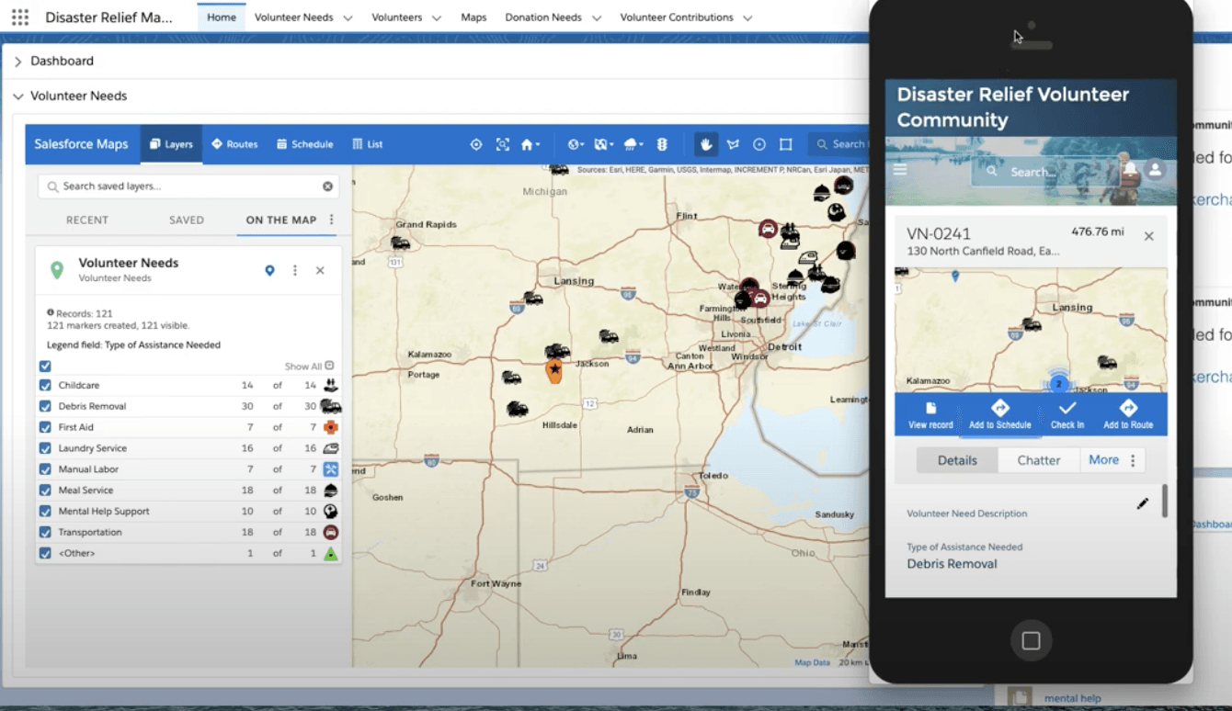Image resolution: width=1232 pixels, height=711 pixels.
Task: Switch to the Routes tab
Action: click(234, 144)
